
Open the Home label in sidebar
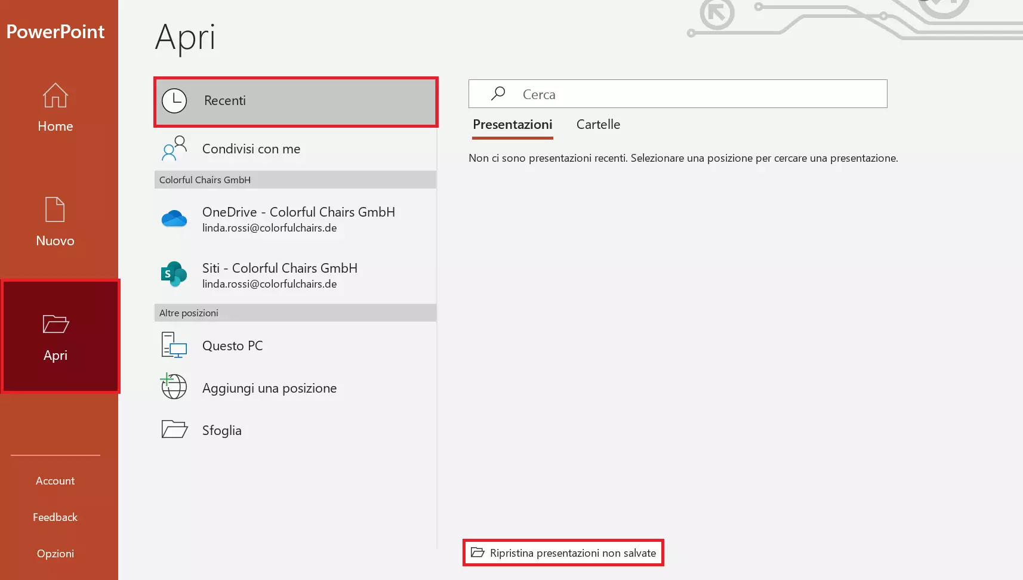(x=56, y=127)
